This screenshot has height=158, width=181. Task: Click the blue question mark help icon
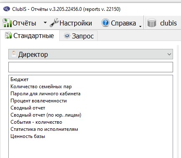(x=105, y=23)
